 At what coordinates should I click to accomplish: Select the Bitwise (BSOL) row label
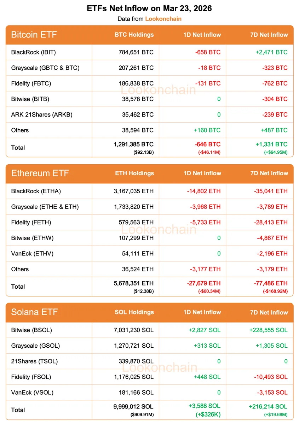click(31, 330)
